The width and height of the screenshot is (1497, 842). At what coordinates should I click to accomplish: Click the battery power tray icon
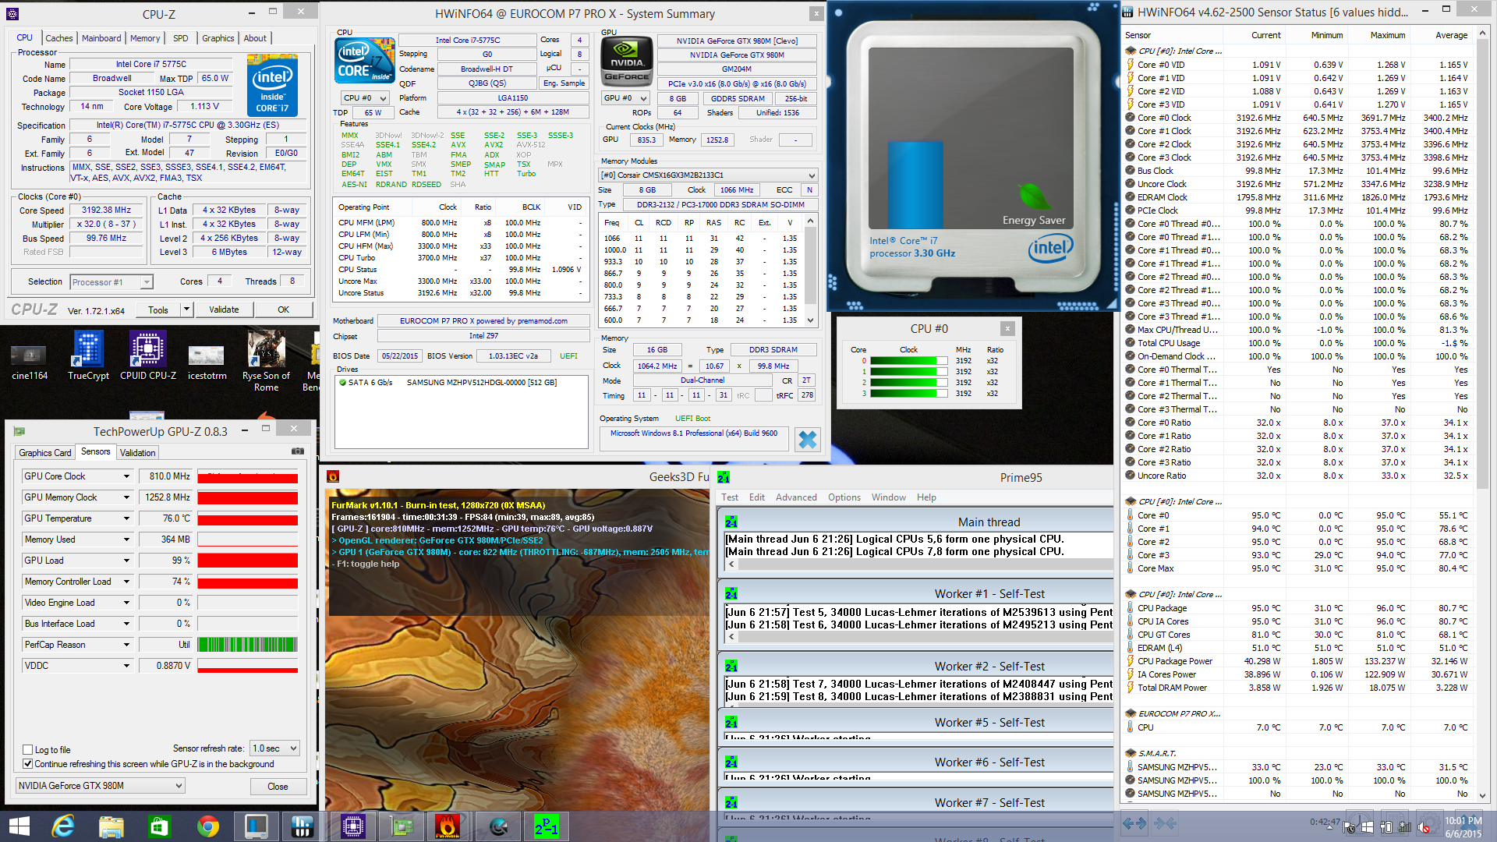click(1386, 827)
